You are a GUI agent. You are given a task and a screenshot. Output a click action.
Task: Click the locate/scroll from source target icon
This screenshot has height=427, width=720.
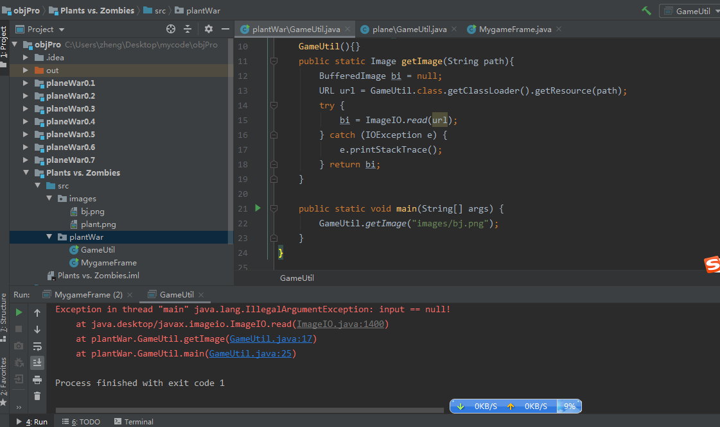pos(171,29)
